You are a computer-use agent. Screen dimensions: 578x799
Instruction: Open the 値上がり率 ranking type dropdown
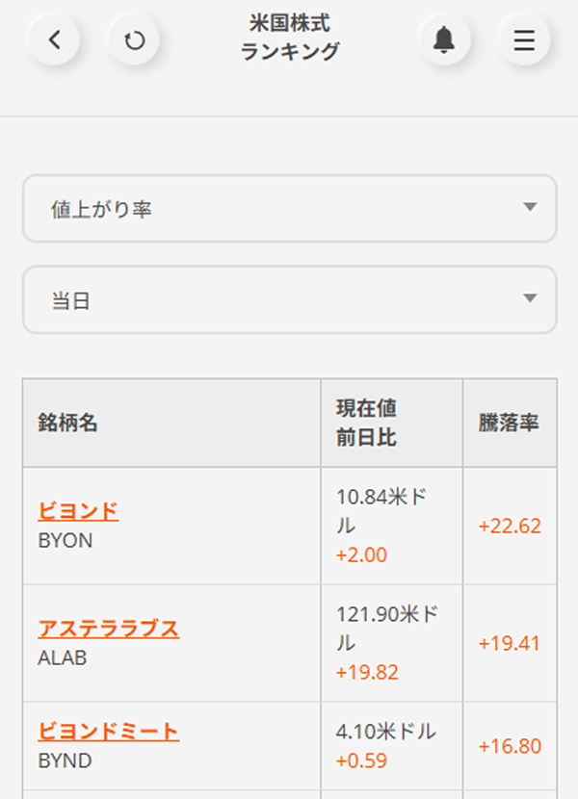[x=289, y=209]
